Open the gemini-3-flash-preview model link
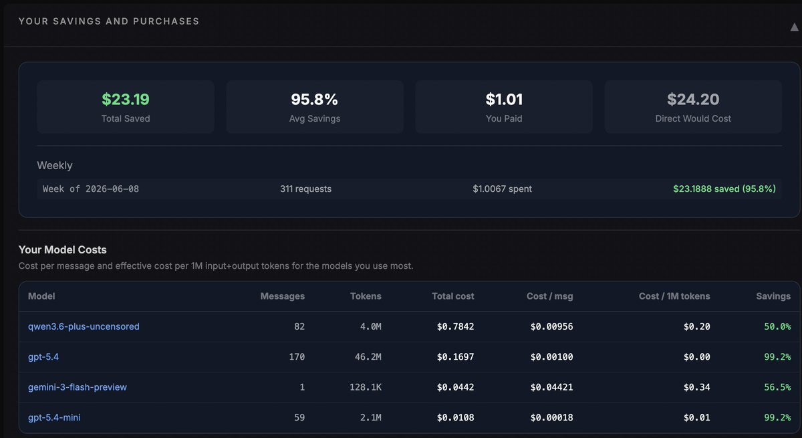 click(78, 387)
